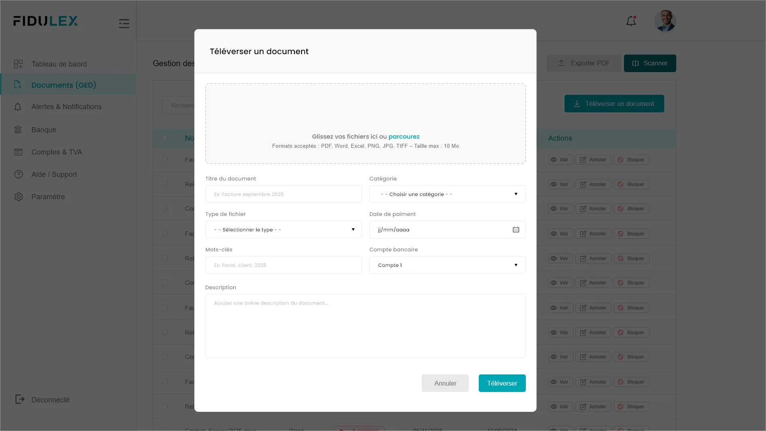Click the notification bell icon
766x431 pixels.
click(631, 21)
